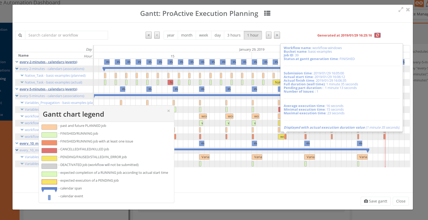
Task: Click the calendar span legend icon
Action: (49, 189)
